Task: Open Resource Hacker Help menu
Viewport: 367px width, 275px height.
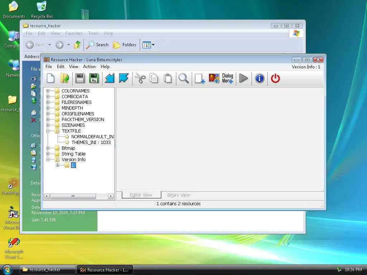Action: [105, 67]
